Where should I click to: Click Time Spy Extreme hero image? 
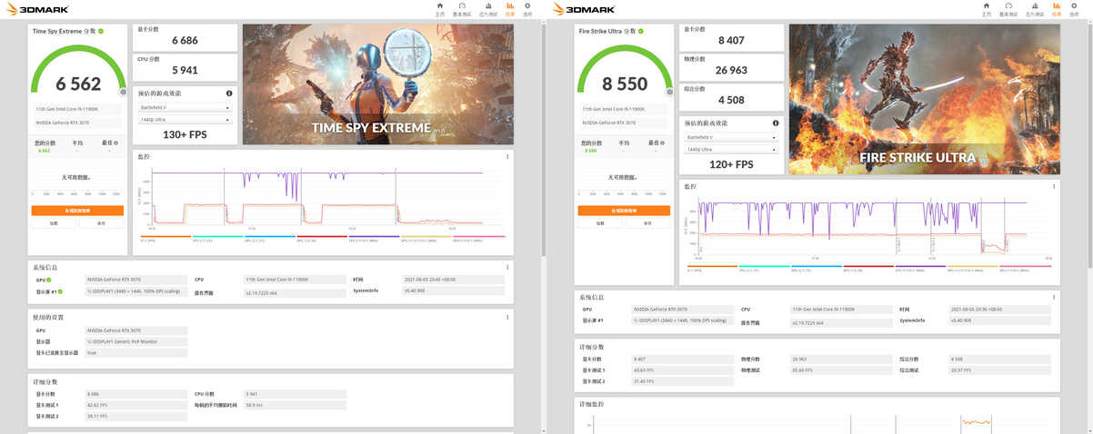(378, 84)
